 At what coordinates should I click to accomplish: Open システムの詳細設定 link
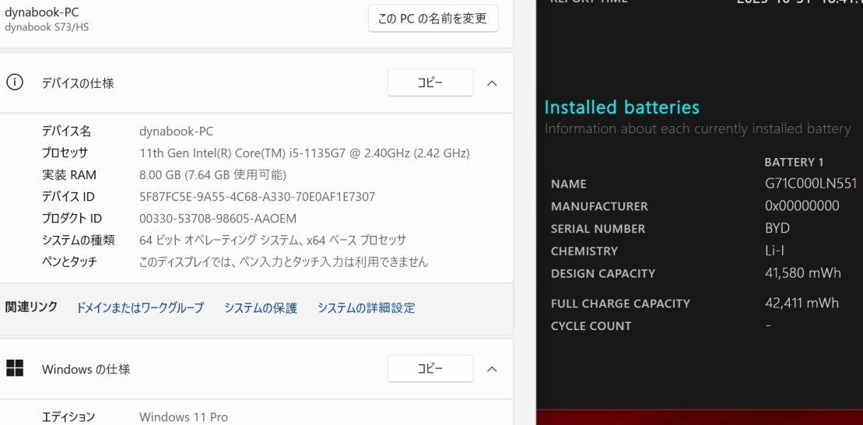(x=366, y=307)
